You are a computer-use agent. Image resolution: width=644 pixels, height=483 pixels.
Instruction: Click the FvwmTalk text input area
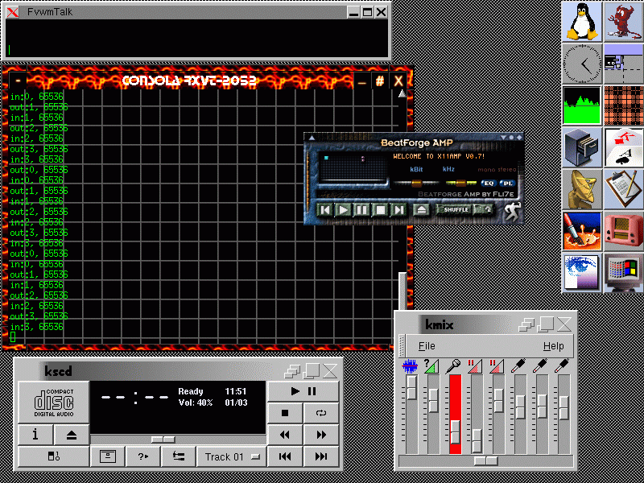pyautogui.click(x=197, y=39)
